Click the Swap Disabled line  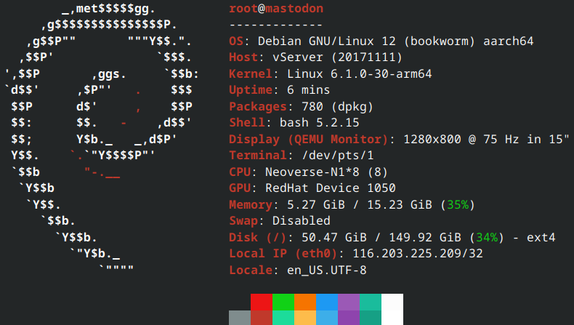(x=280, y=220)
